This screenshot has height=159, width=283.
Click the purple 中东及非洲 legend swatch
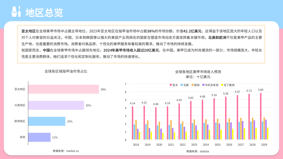(203, 85)
